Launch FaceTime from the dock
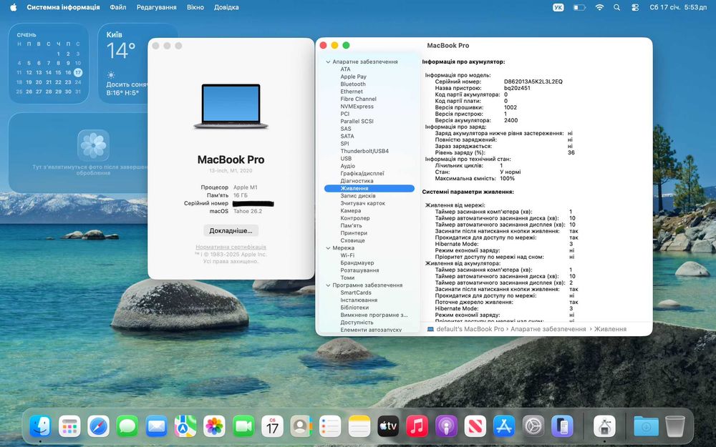This screenshot has height=447, width=716. (243, 426)
